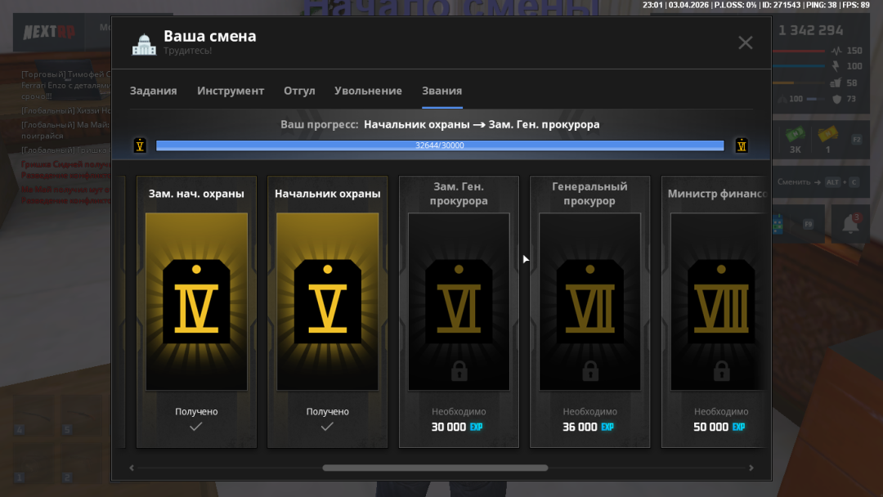Screen dimensions: 883x497
Task: Click the notification bell icon
Action: point(850,223)
